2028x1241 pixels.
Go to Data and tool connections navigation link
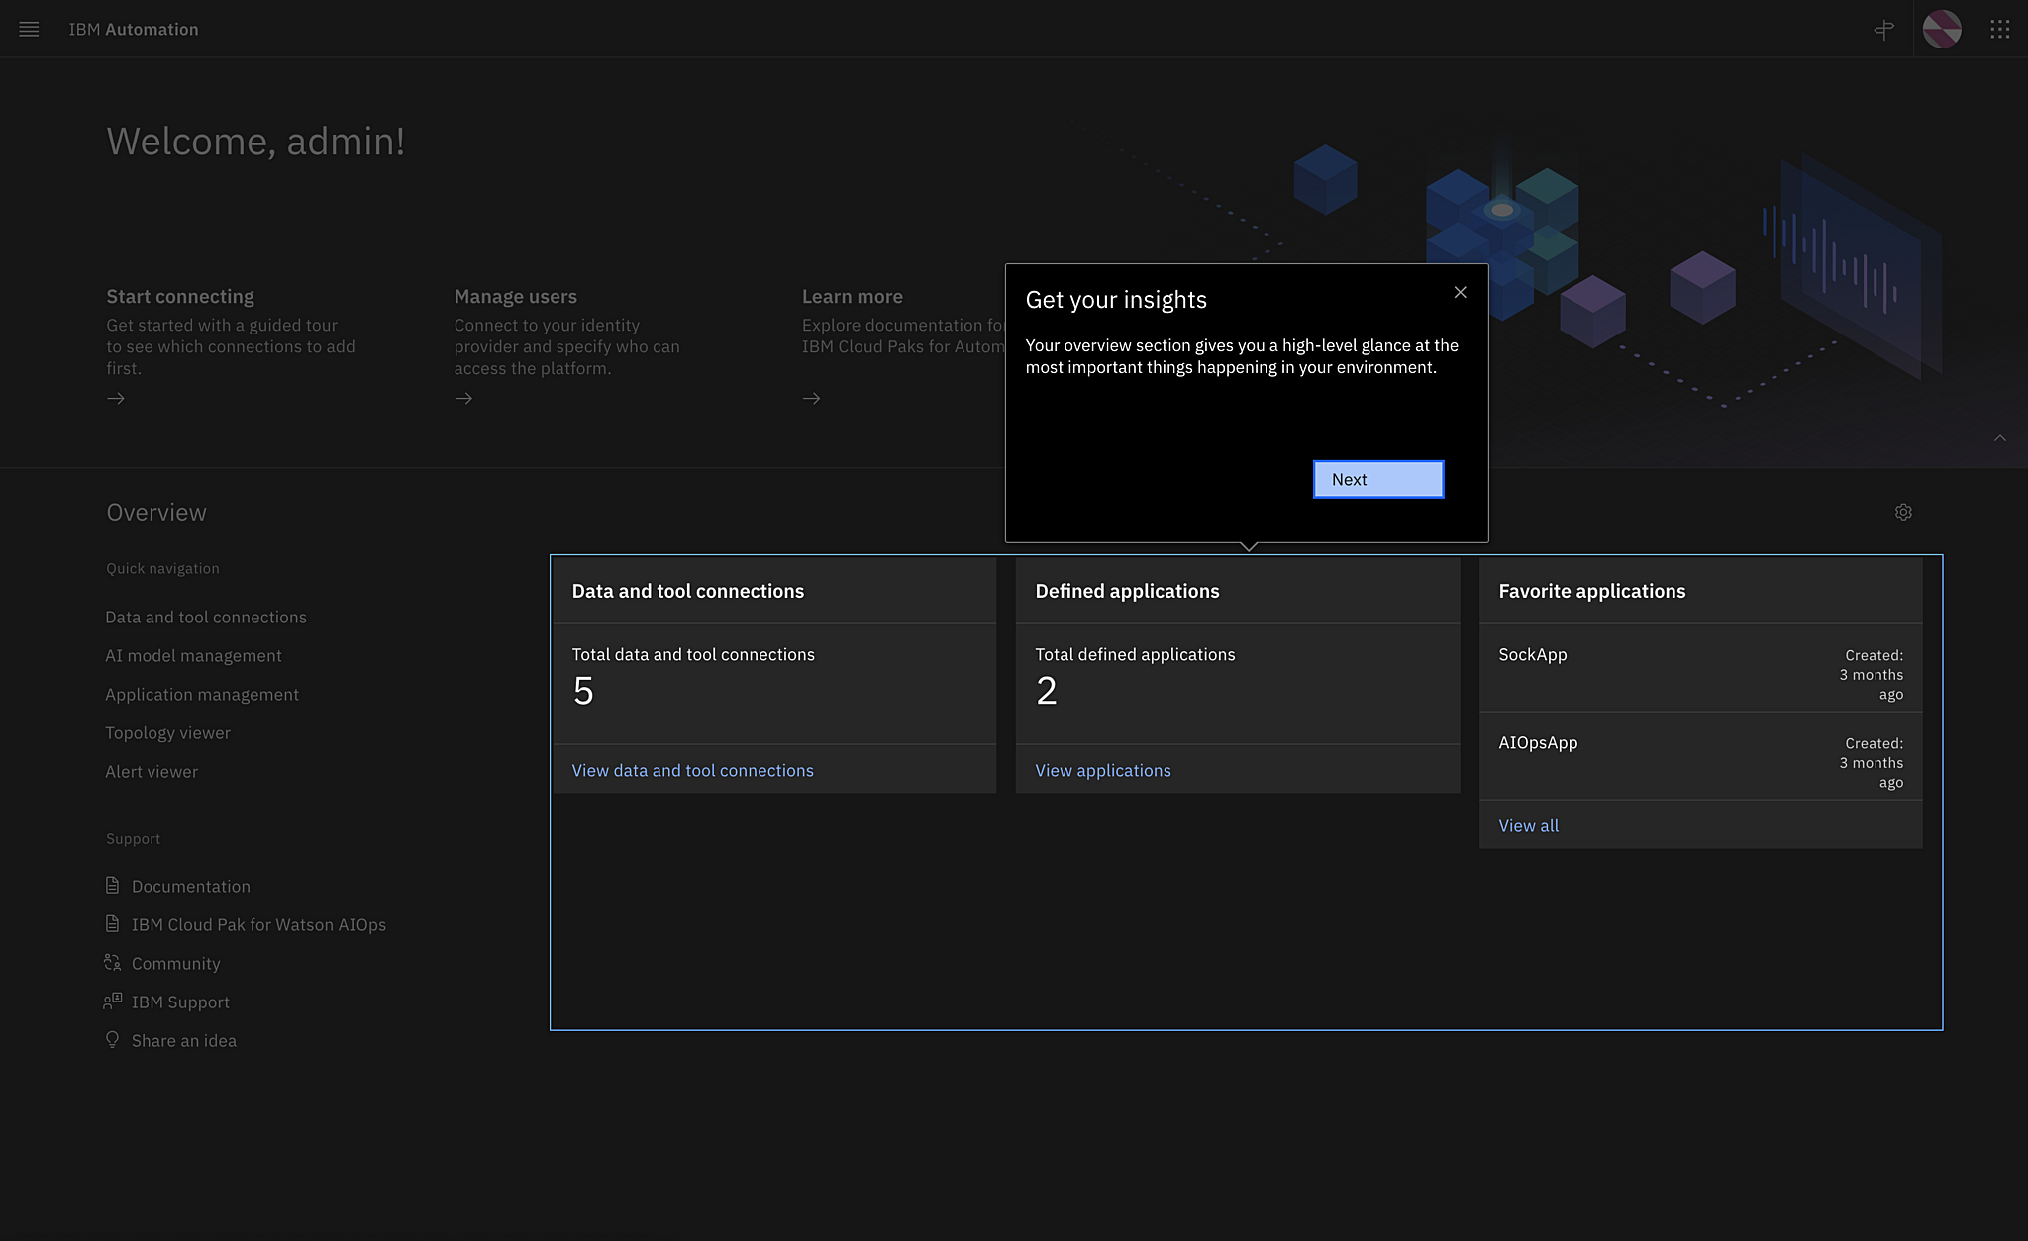pos(206,617)
